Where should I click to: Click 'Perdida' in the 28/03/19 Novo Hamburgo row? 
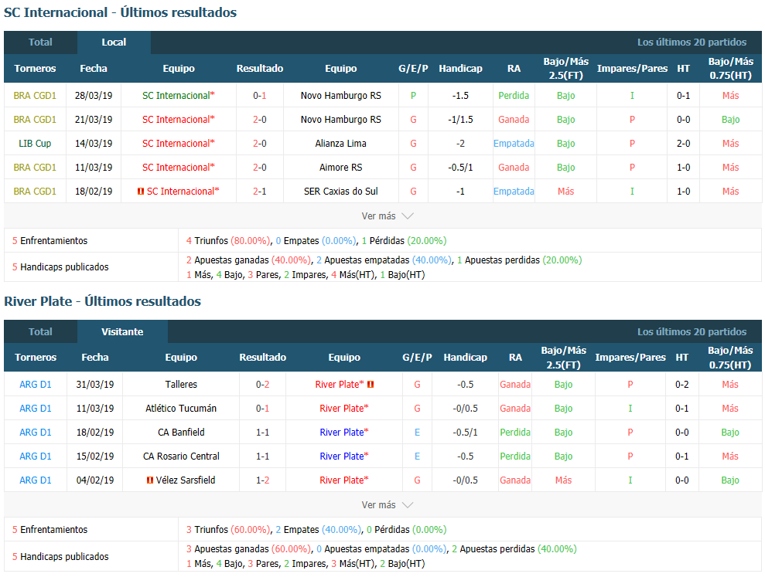click(x=514, y=96)
